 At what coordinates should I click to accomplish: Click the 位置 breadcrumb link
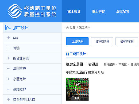pyautogui.click(x=72, y=27)
